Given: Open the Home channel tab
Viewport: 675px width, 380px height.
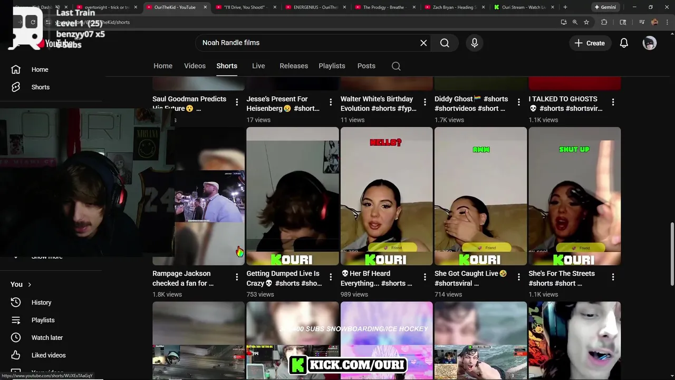Looking at the screenshot, I should [x=163, y=66].
